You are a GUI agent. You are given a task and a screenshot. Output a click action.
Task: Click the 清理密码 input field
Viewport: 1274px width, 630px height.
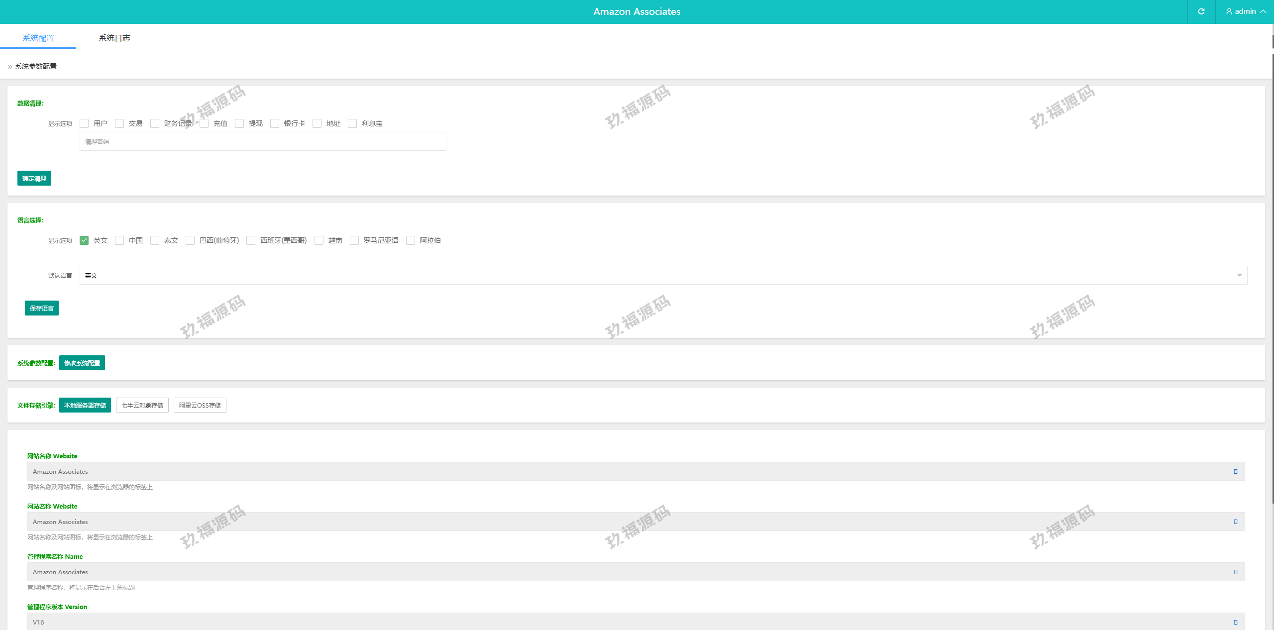(x=262, y=141)
